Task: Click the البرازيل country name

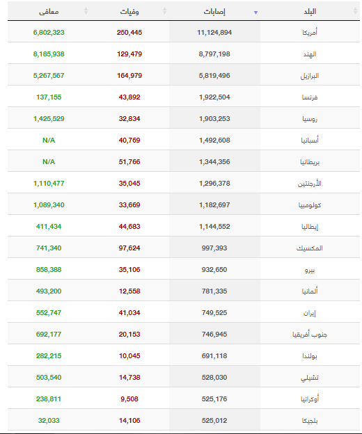Action: 310,76
